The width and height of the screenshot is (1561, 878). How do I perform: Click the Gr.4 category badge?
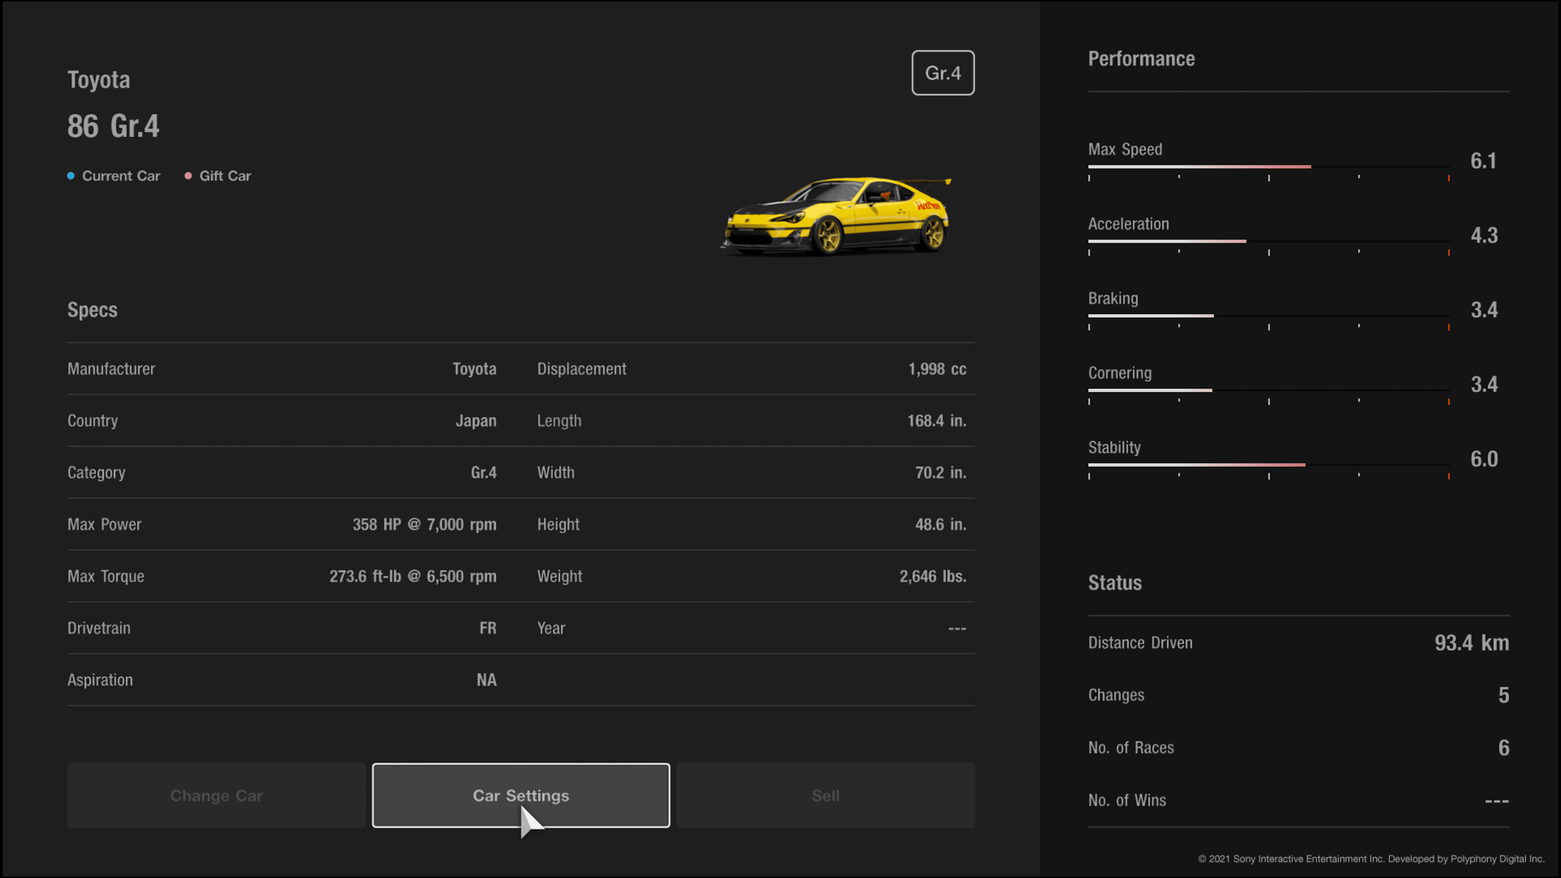click(943, 73)
